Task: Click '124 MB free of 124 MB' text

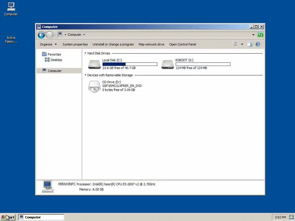Action: pyautogui.click(x=191, y=68)
